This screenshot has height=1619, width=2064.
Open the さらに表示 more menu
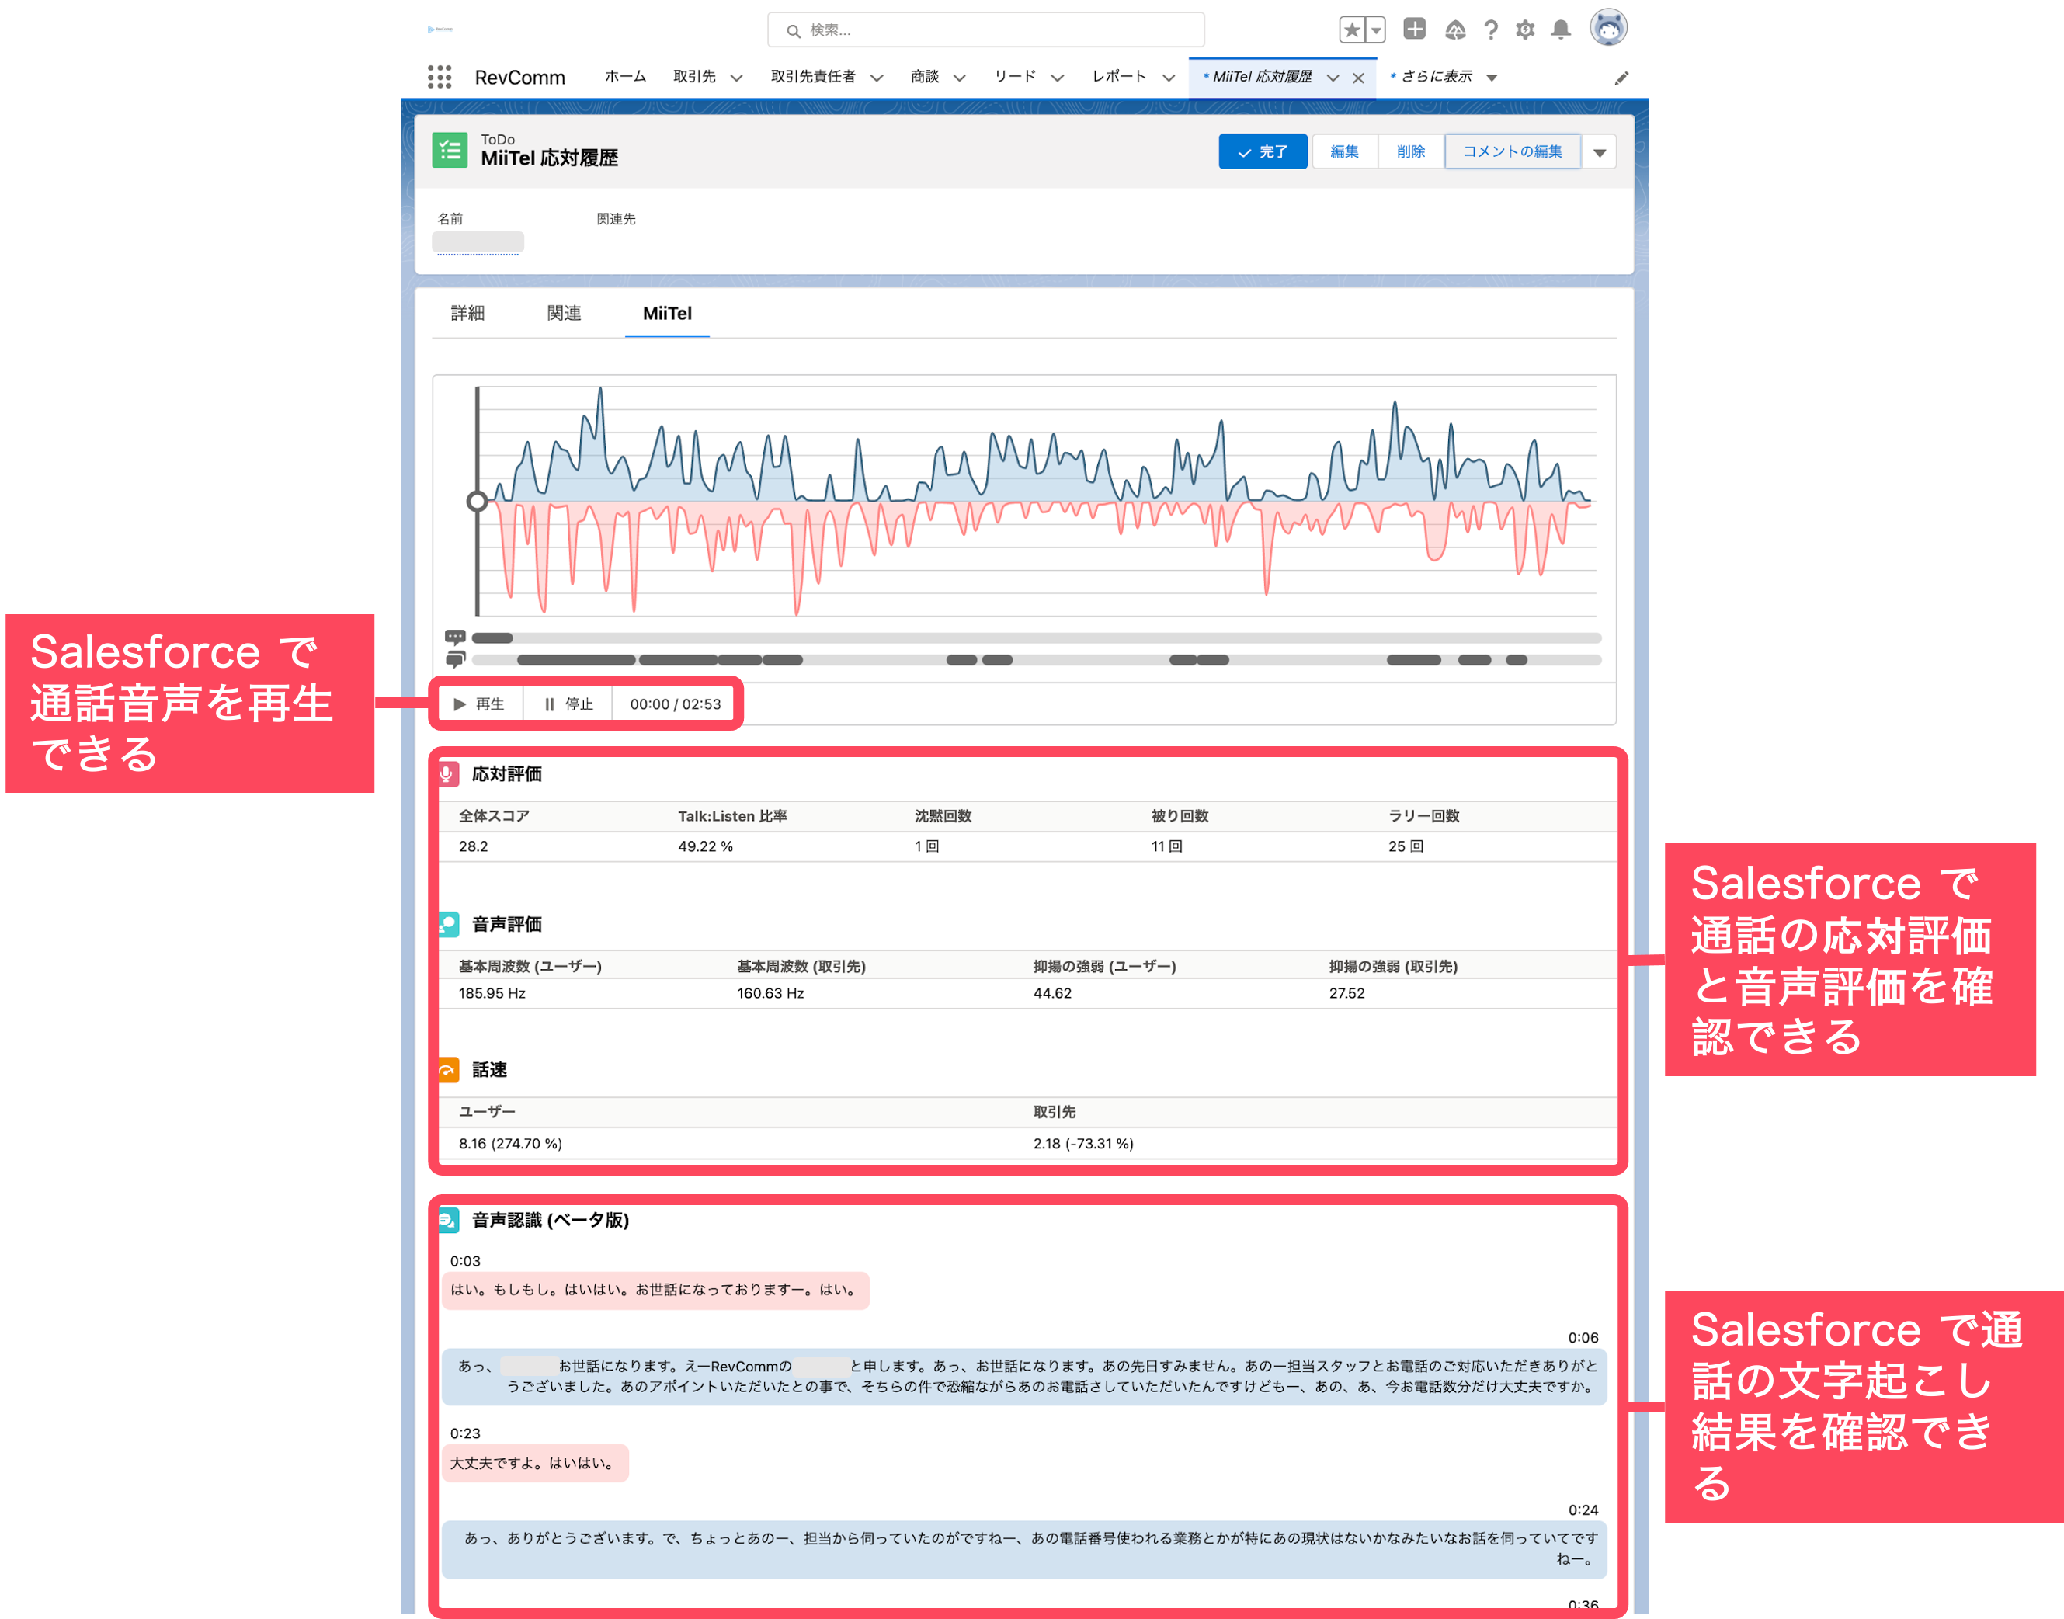[x=1444, y=77]
